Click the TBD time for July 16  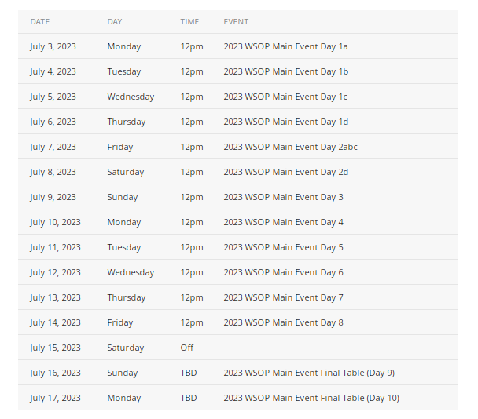(189, 373)
